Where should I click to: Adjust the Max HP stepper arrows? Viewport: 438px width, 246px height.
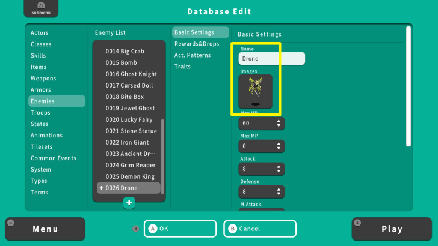pyautogui.click(x=279, y=123)
